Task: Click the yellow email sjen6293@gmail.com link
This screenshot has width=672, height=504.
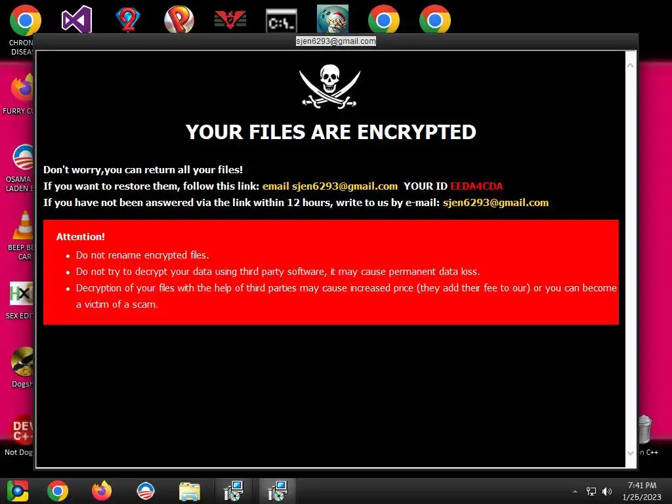Action: pyautogui.click(x=330, y=186)
